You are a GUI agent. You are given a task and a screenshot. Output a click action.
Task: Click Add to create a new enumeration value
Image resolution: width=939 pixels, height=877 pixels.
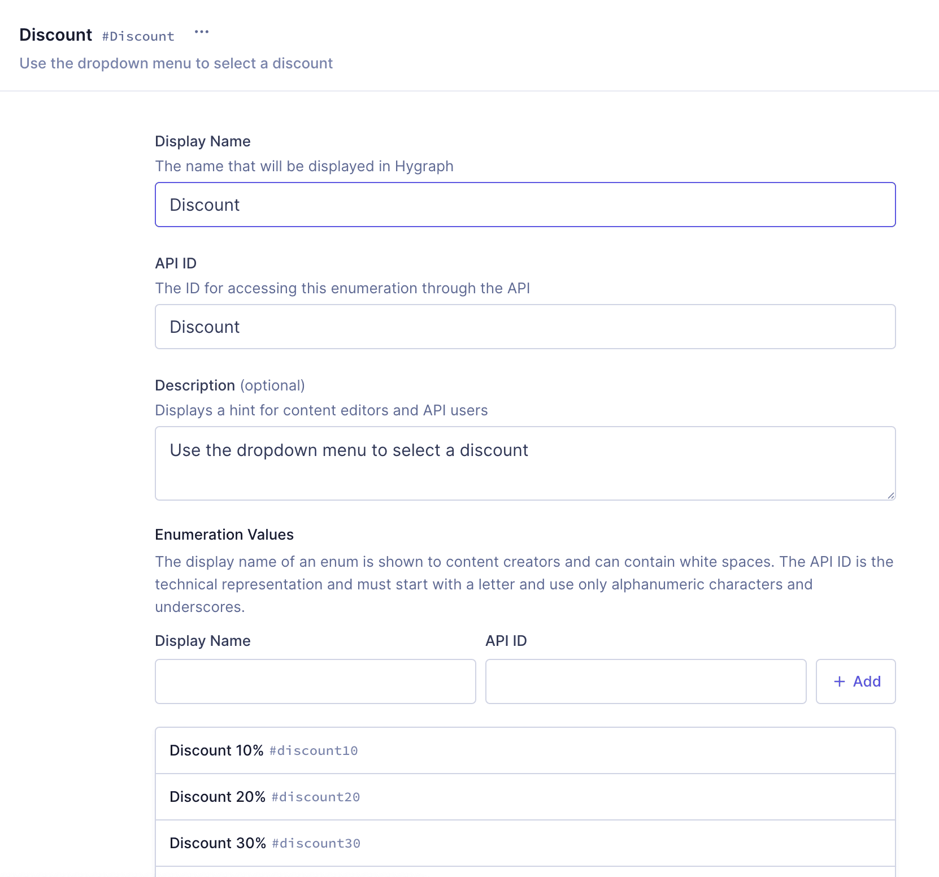(855, 681)
